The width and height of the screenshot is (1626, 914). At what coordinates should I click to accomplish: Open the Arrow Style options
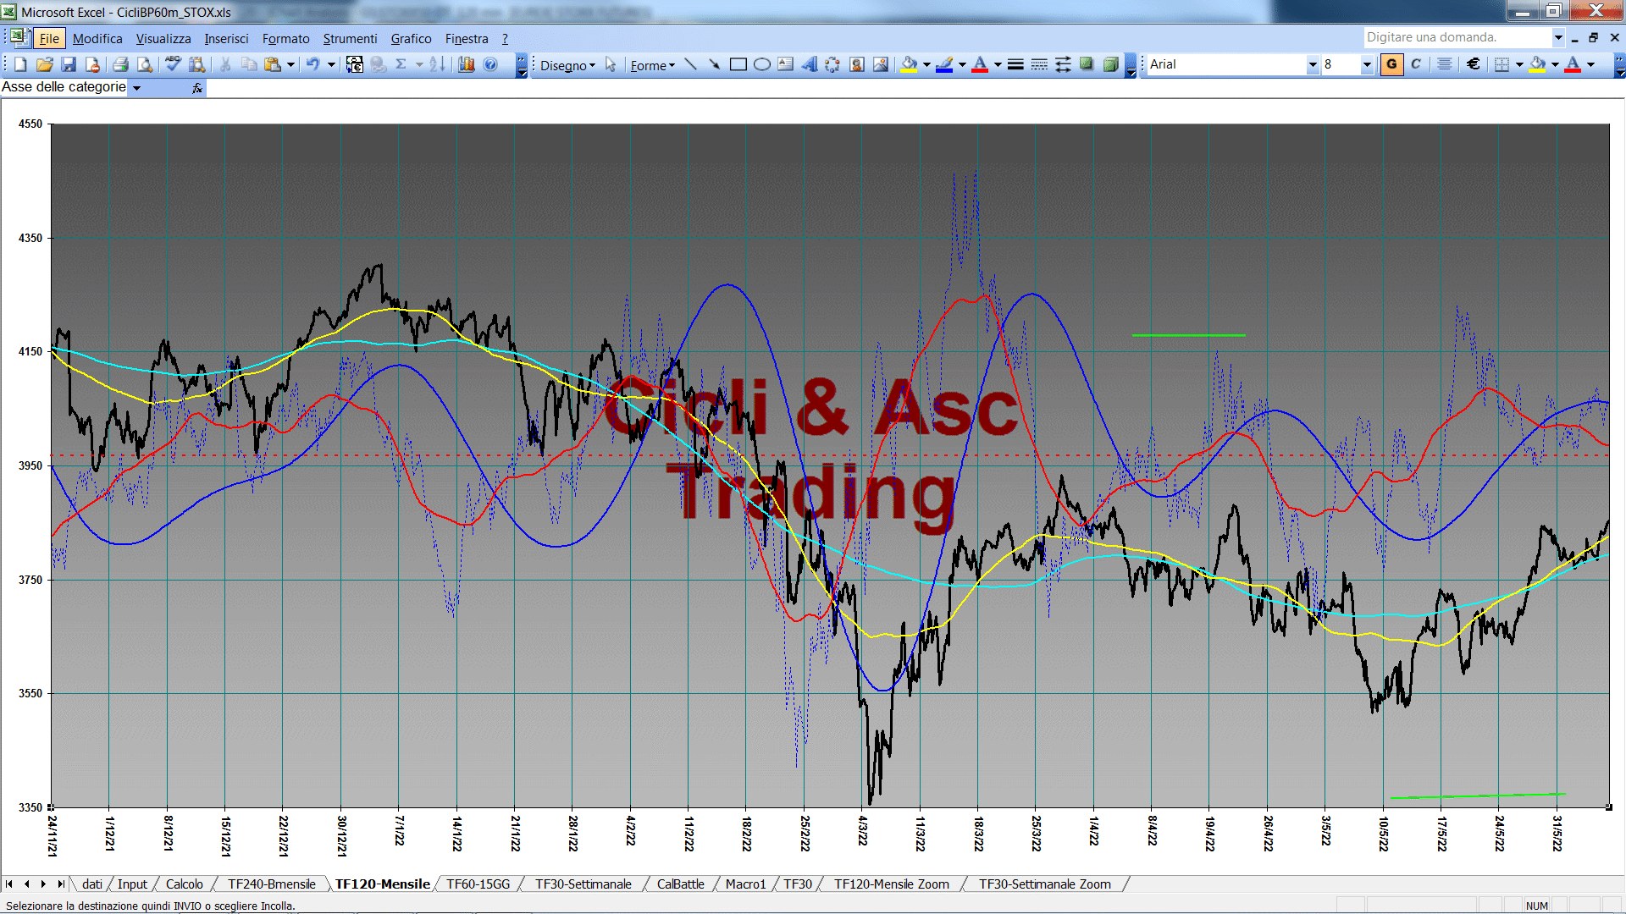click(x=1063, y=64)
